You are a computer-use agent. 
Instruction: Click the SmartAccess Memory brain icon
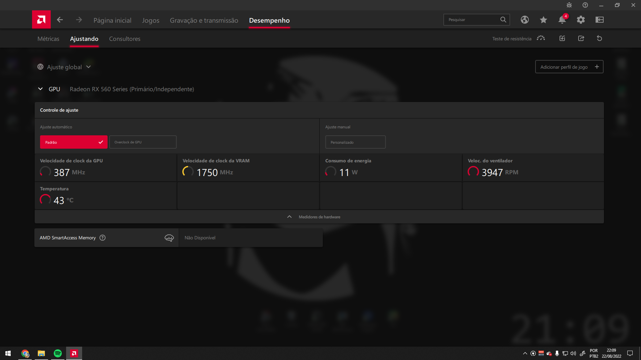coord(169,238)
